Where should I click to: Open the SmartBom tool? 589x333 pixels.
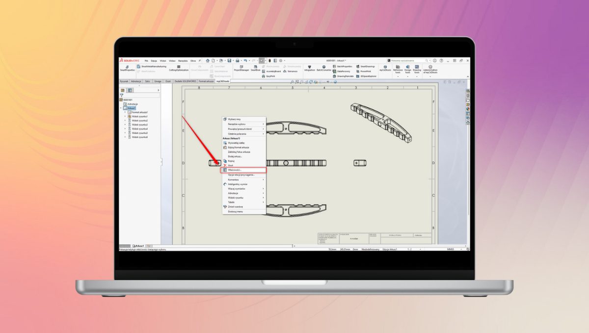coord(255,67)
